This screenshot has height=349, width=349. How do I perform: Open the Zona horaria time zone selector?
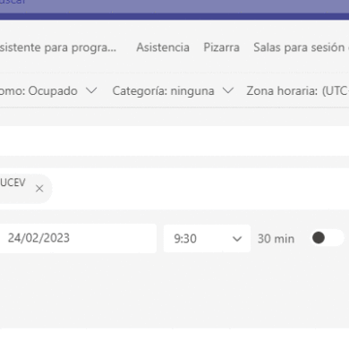click(x=297, y=90)
